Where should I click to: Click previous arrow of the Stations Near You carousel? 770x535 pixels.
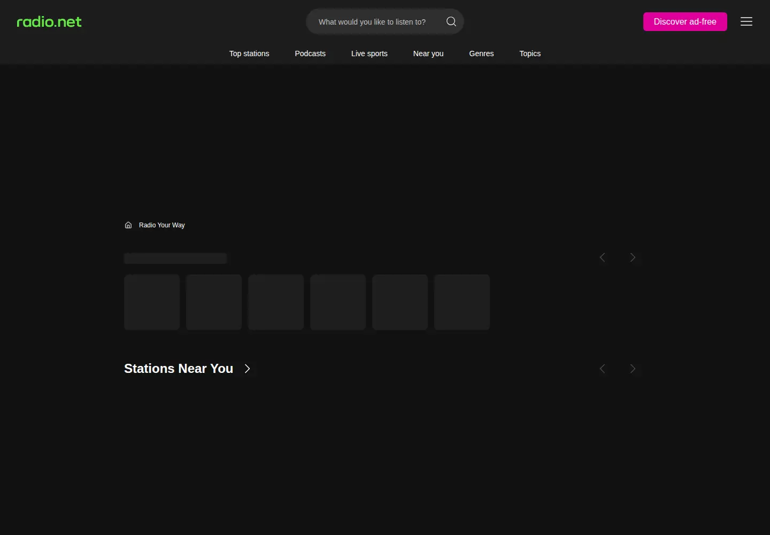(x=603, y=369)
